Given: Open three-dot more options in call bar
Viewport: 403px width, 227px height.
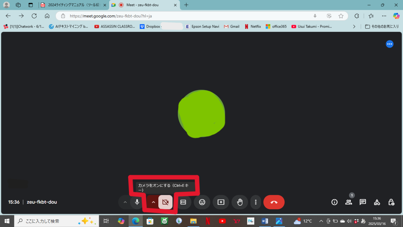Looking at the screenshot, I should point(255,202).
